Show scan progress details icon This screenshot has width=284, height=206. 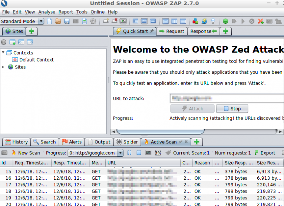pos(148,153)
